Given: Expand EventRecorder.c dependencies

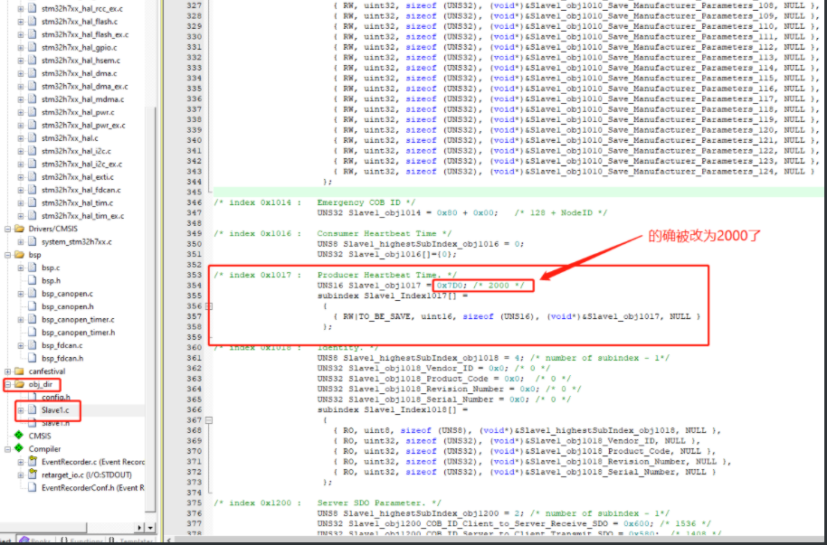Looking at the screenshot, I should tap(21, 462).
